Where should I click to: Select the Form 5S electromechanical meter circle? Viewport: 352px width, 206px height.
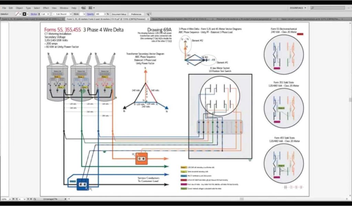(284, 54)
